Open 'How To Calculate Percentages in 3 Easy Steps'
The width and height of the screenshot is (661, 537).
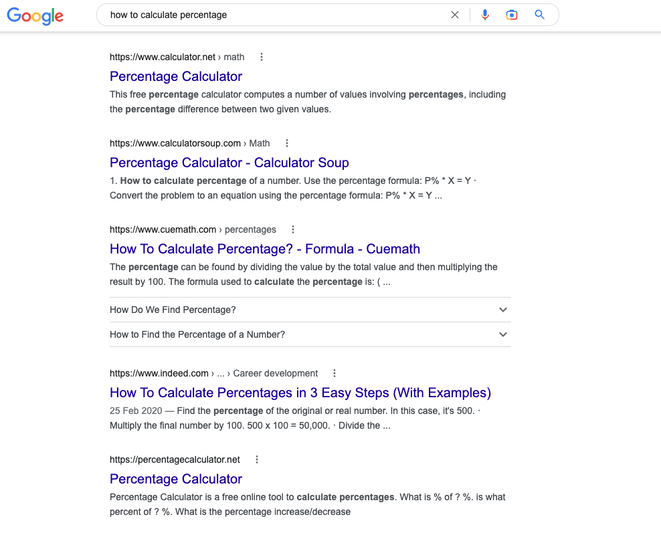pyautogui.click(x=300, y=393)
